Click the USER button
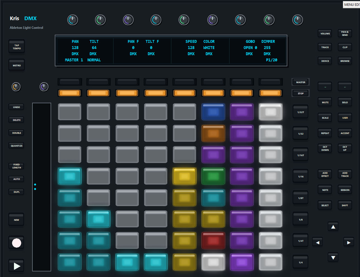 pyautogui.click(x=345, y=118)
